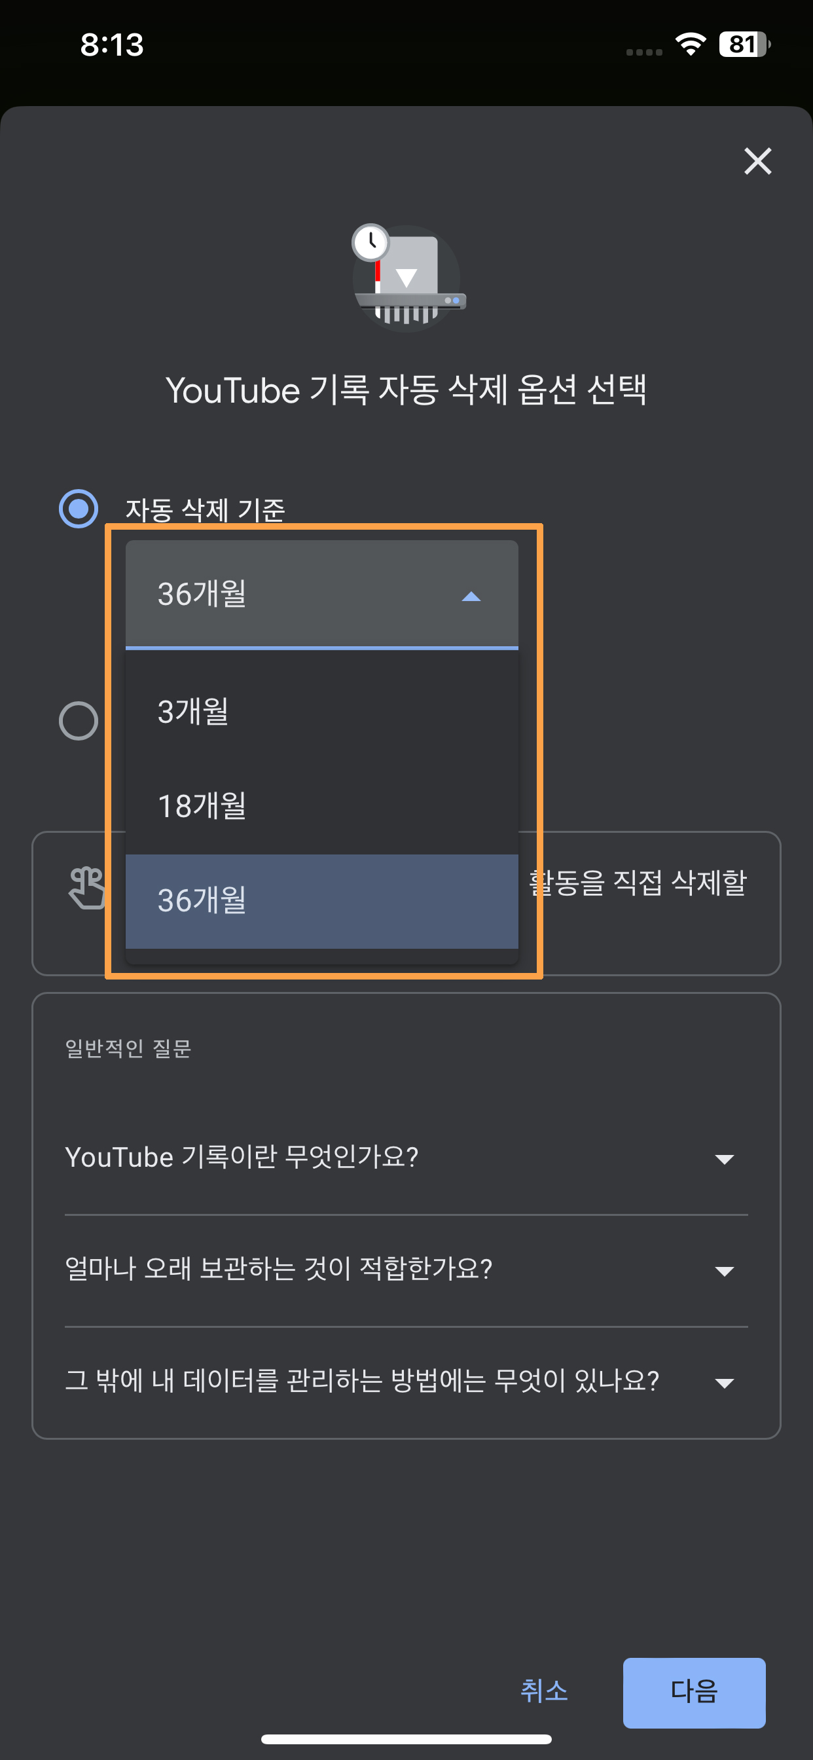
Task: Expand YouTube 기록이란 무엇인가요? question
Action: pyautogui.click(x=406, y=1158)
